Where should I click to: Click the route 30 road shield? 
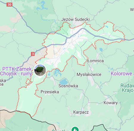[x=10, y=4]
